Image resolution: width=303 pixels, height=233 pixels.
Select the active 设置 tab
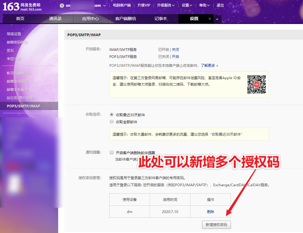pos(194,19)
